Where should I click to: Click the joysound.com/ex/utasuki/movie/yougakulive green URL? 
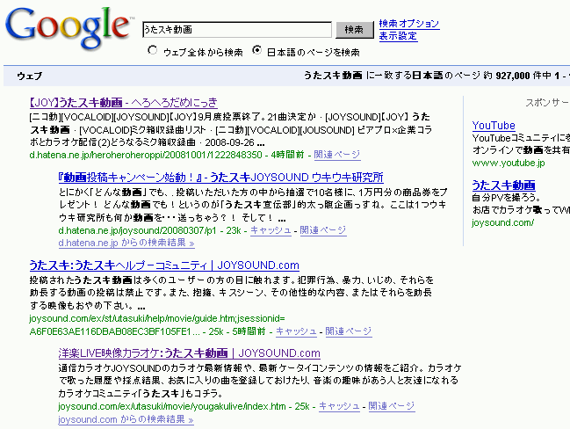172,406
